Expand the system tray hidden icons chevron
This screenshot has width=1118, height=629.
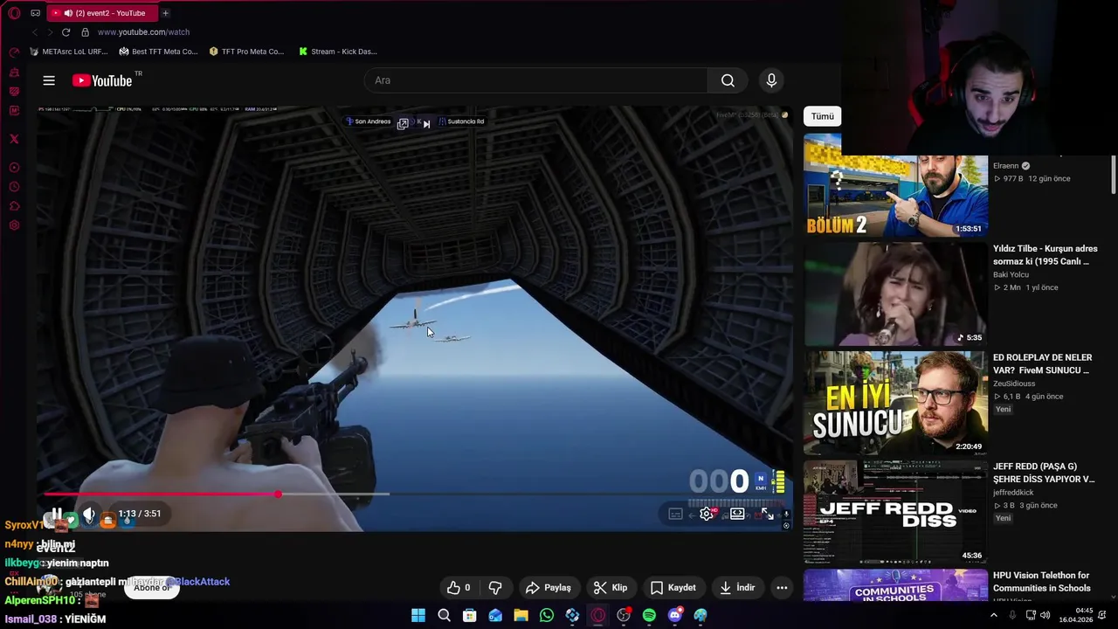(x=993, y=616)
